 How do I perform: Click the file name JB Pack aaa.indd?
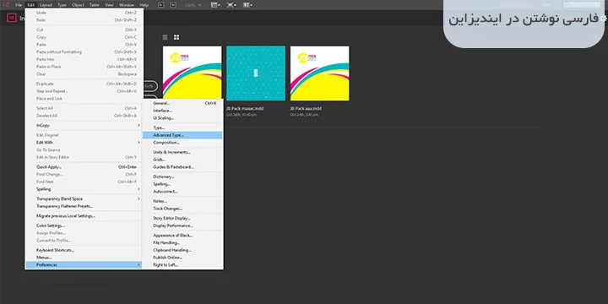tap(306, 109)
